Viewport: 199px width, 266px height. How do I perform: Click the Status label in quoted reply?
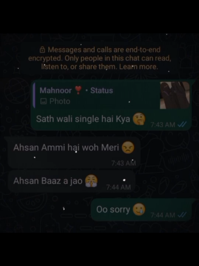[x=102, y=90]
